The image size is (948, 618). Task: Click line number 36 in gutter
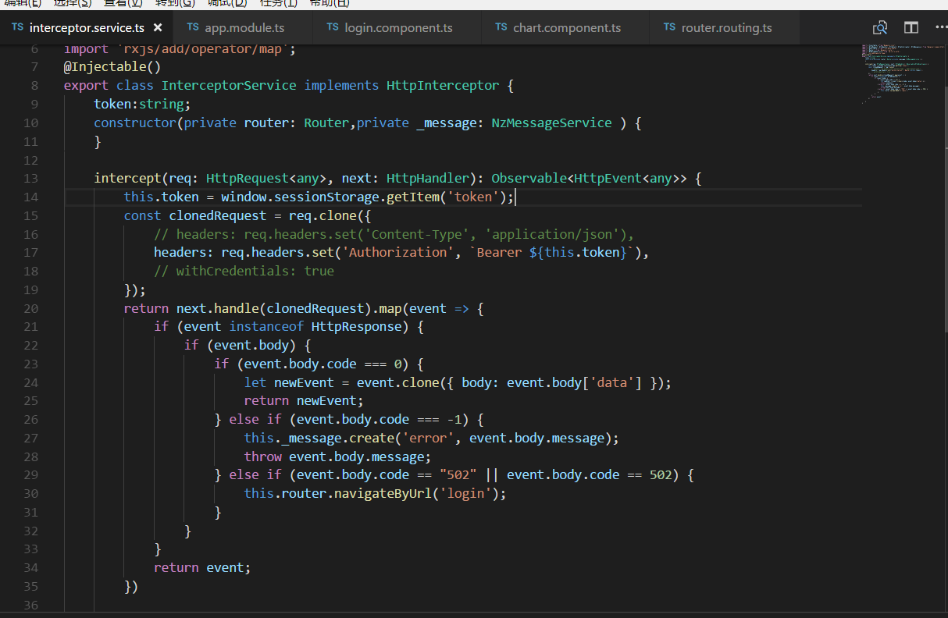[30, 606]
